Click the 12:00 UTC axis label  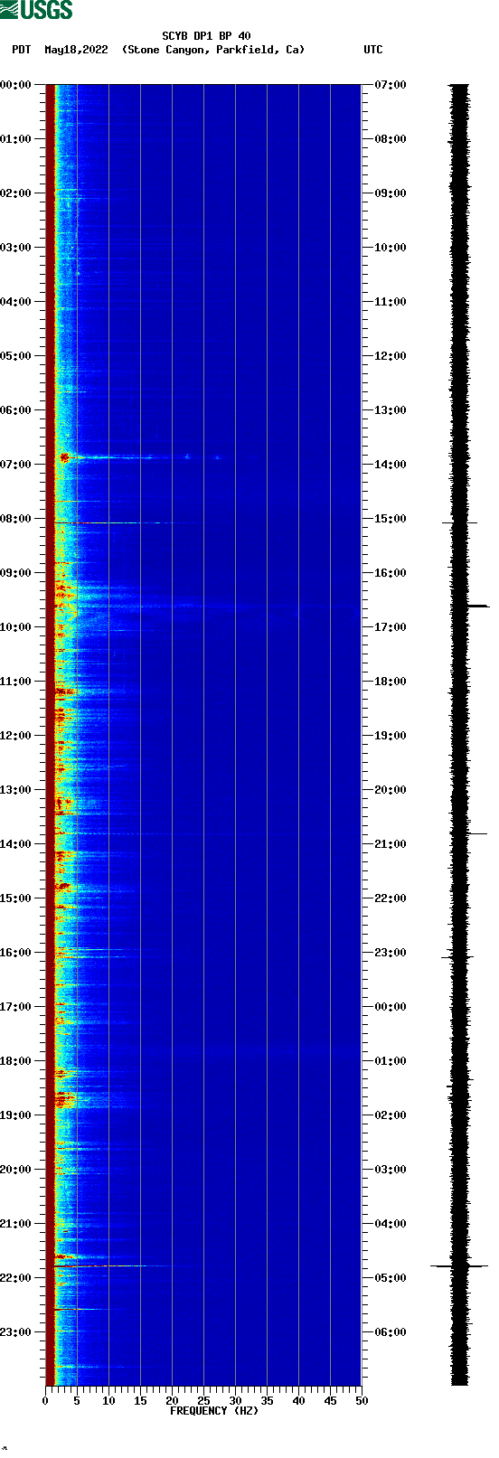coord(391,356)
